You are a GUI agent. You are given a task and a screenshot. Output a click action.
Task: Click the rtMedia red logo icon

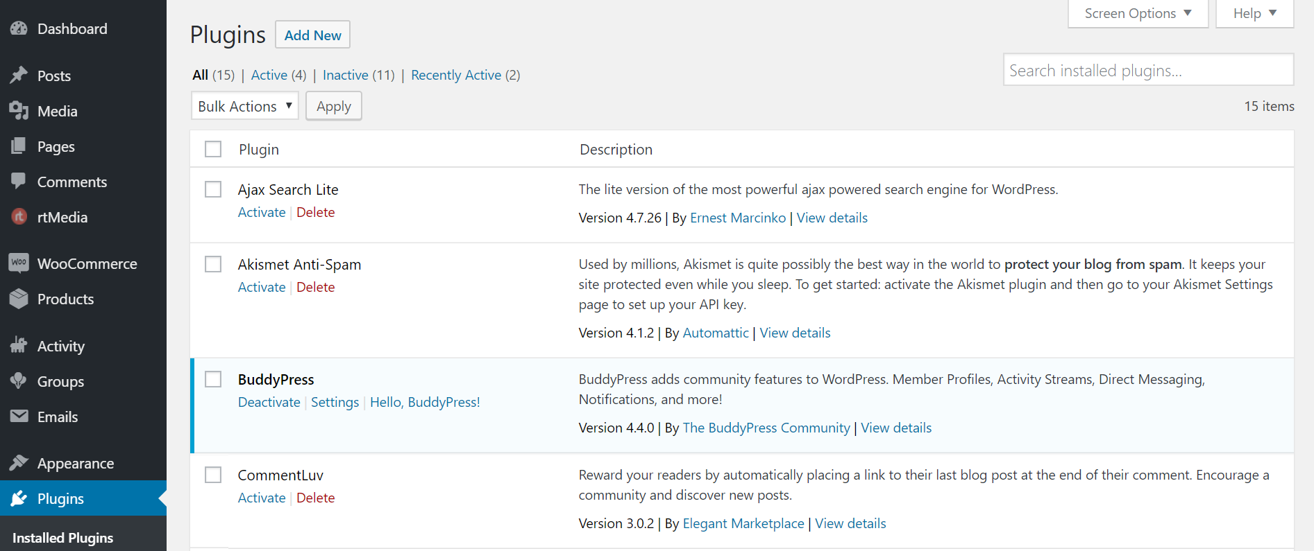19,217
